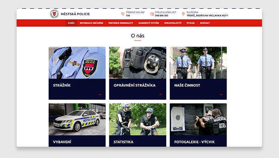Go to Kamerový systém in the menu
Screen dimensions: 279x158
tap(149, 23)
